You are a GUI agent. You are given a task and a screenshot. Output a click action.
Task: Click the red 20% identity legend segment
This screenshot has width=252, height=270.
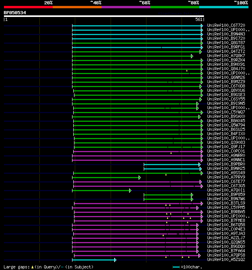coord(28,7)
